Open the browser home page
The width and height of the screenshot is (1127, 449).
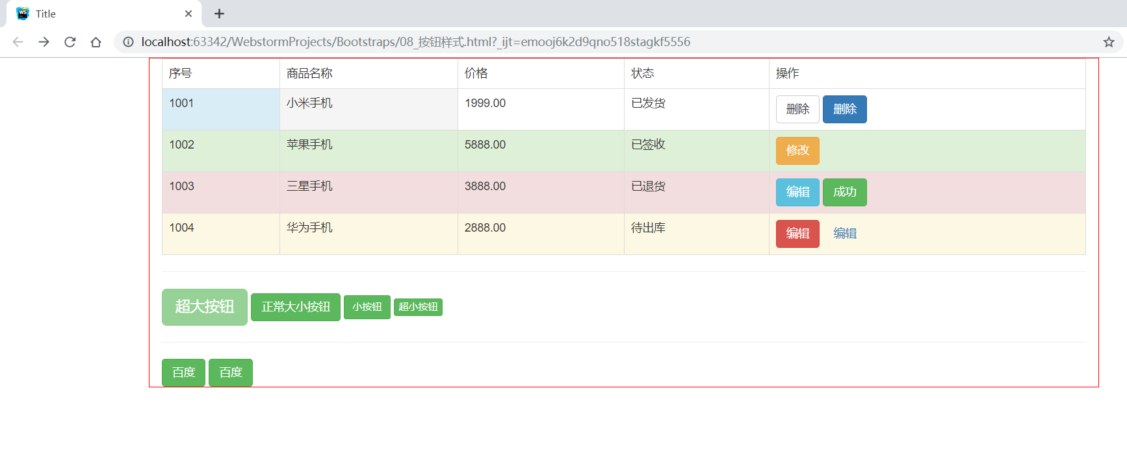click(96, 42)
